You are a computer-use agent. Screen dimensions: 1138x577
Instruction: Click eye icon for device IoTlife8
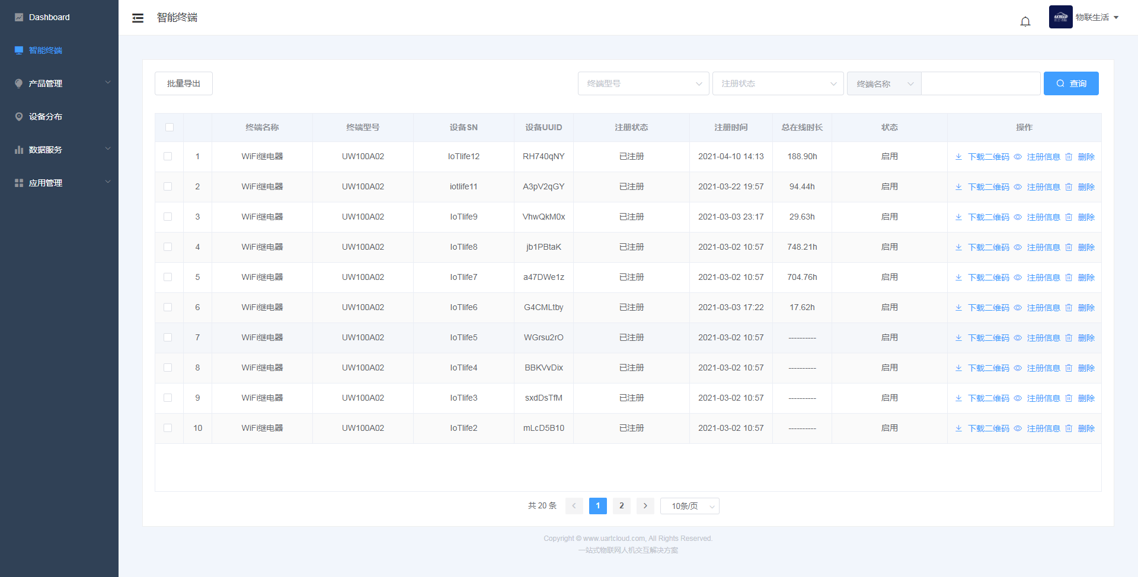tap(1018, 247)
